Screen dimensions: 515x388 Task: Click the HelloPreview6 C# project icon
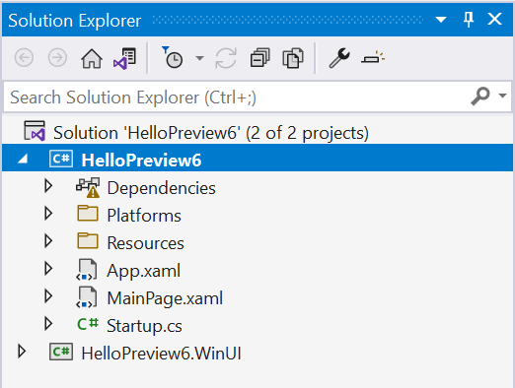coord(61,159)
